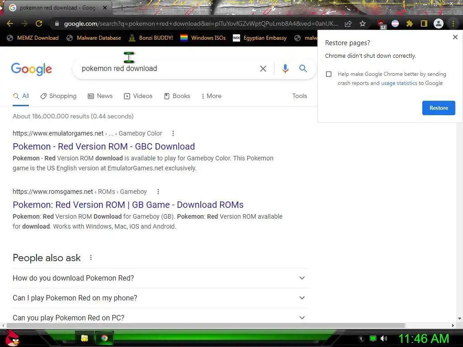Viewport: 463px width, 347px height.
Task: Open Pokemon: Red Version ROM GB Game link
Action: 128,205
